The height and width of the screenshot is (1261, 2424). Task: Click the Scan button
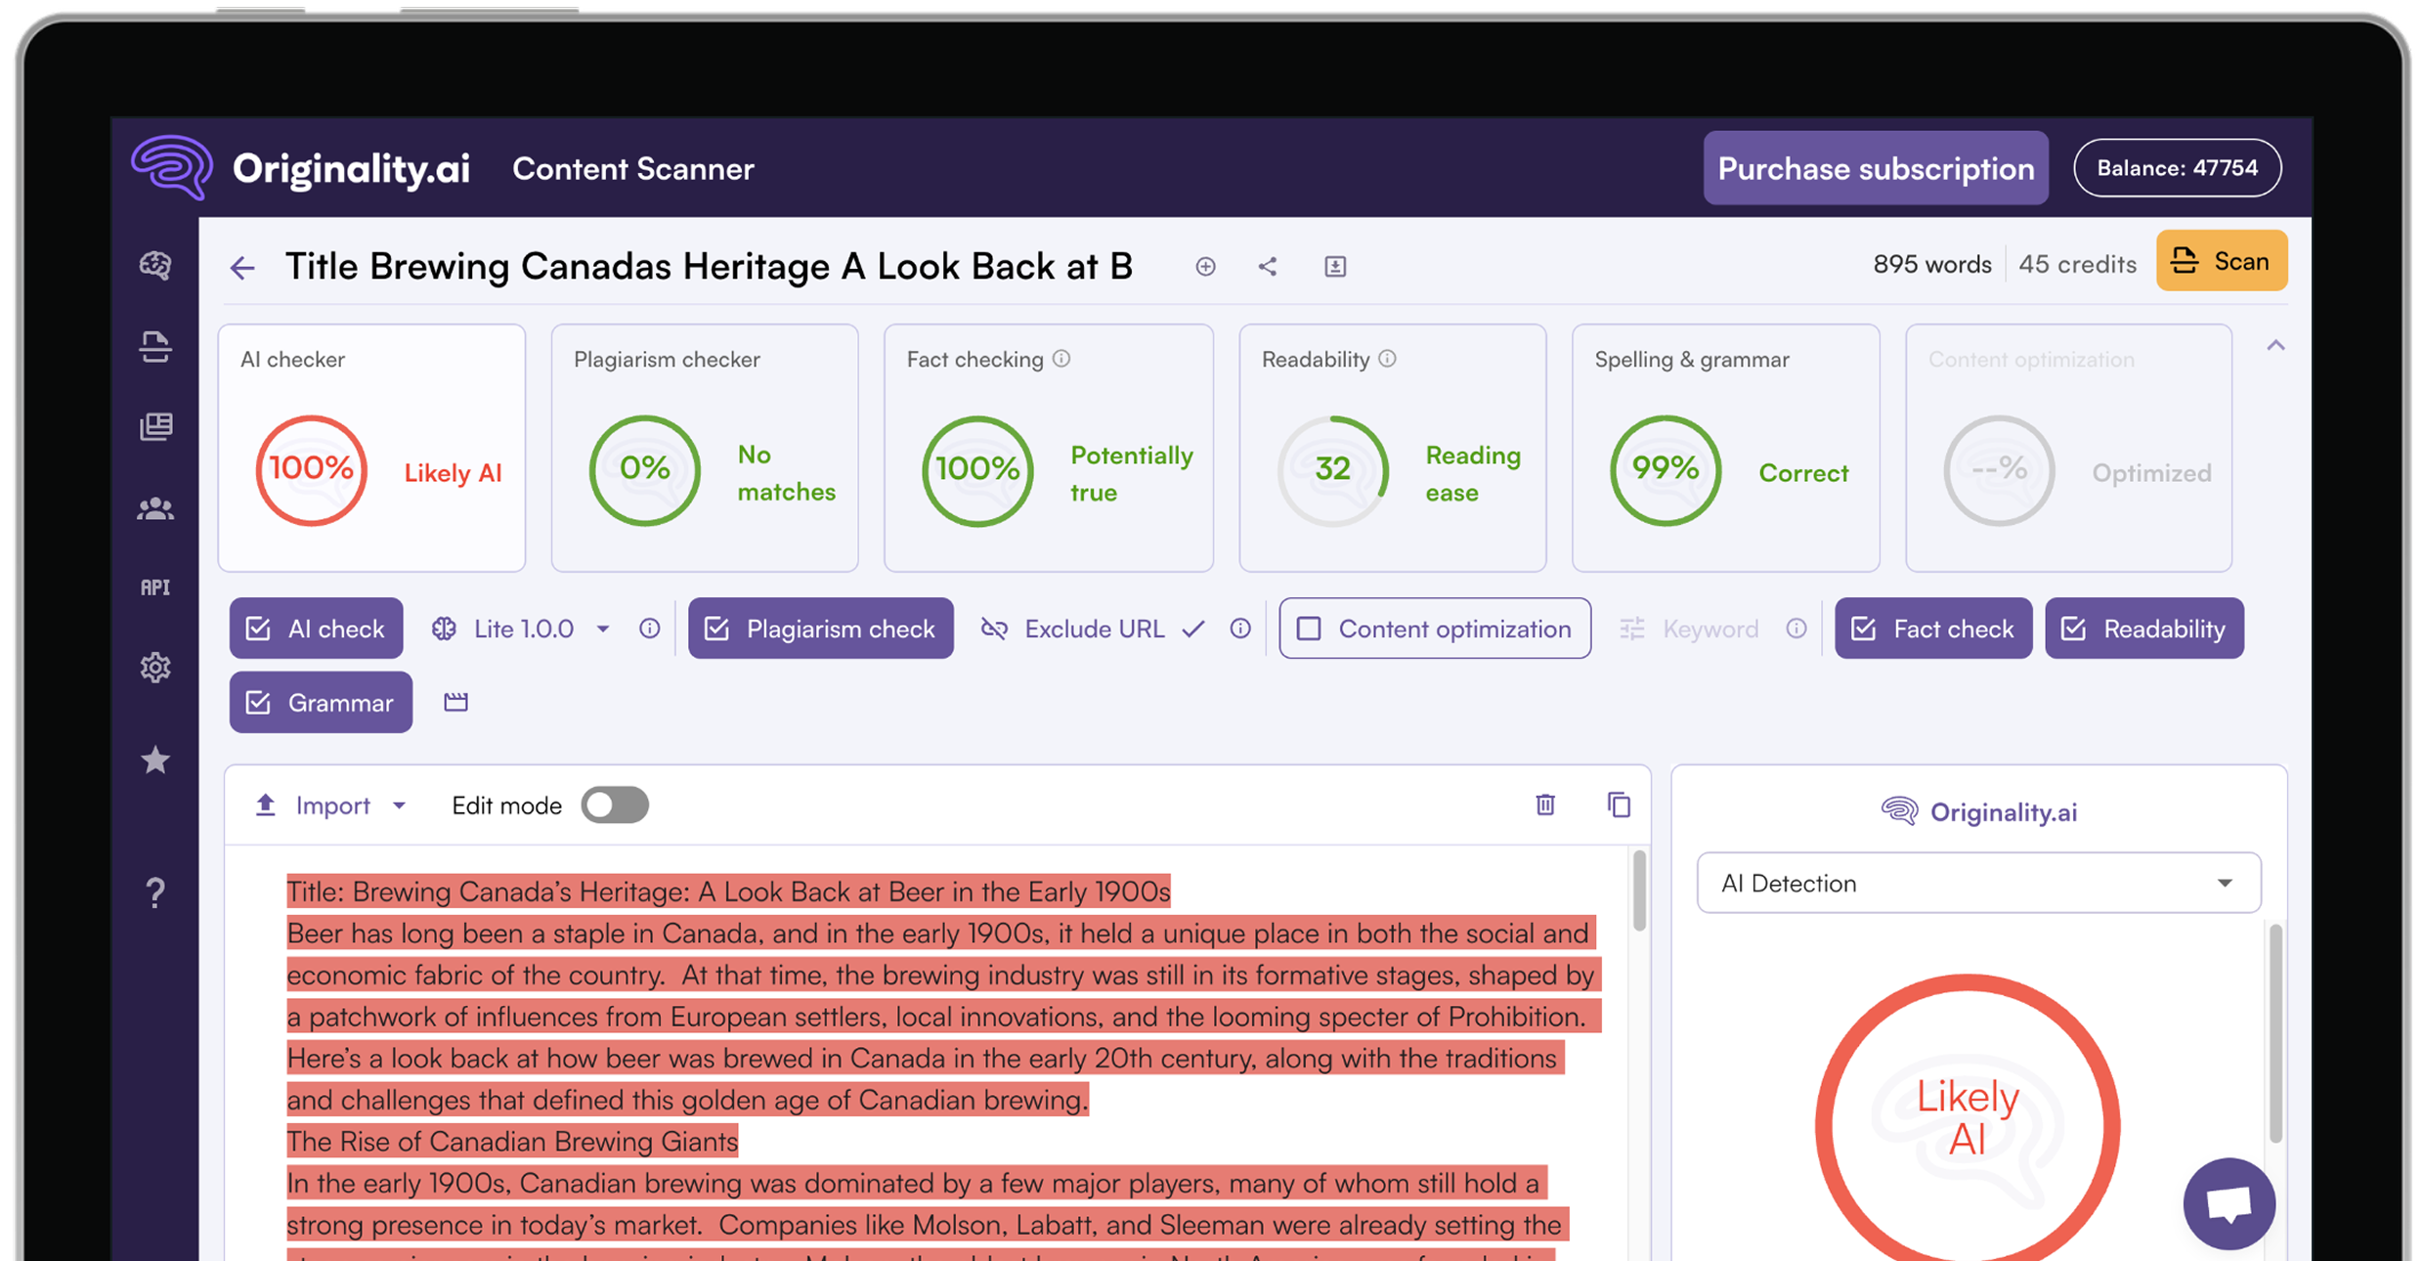pyautogui.click(x=2221, y=261)
